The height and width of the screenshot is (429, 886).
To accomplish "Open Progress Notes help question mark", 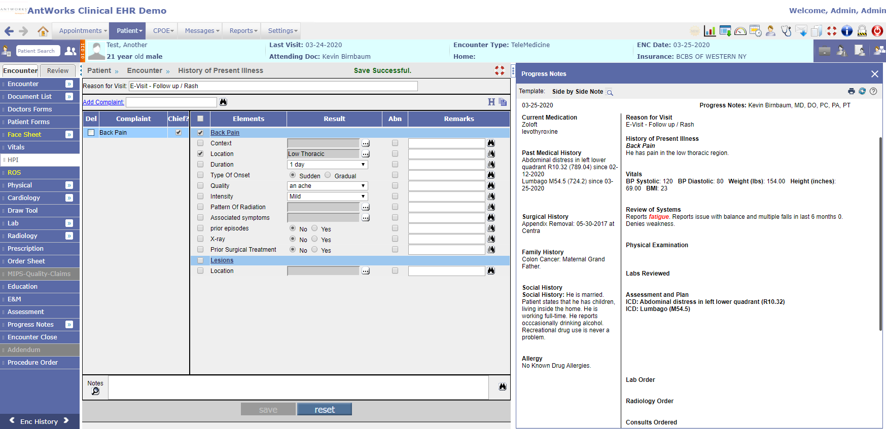I will pyautogui.click(x=873, y=91).
